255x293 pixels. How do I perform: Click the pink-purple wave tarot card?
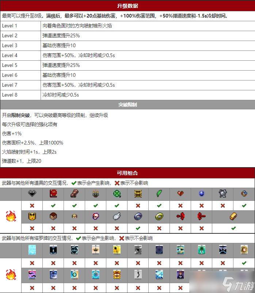[x=32, y=275]
